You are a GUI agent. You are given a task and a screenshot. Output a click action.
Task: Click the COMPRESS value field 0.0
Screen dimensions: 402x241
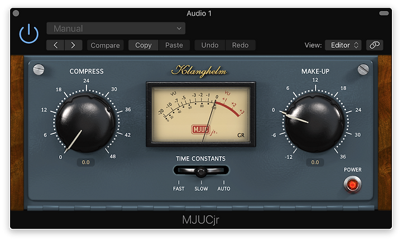(x=86, y=162)
